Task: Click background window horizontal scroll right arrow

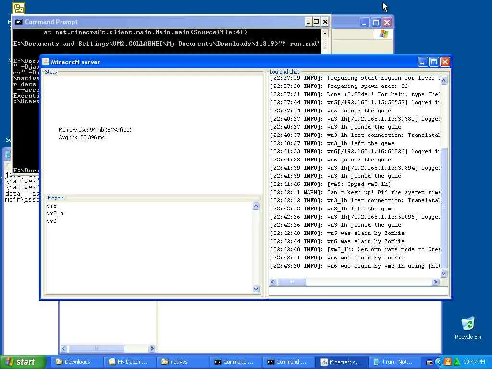Action: coord(152,348)
